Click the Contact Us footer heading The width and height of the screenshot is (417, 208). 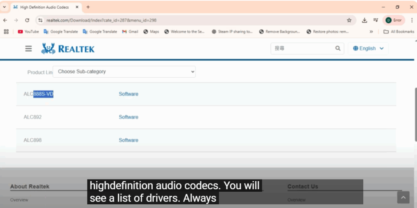pos(303,186)
